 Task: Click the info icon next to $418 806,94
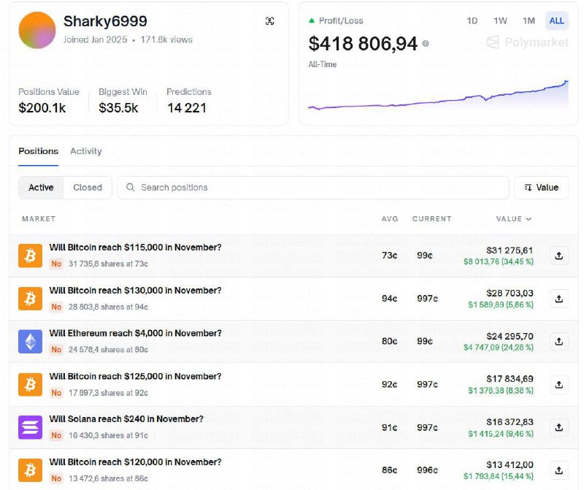click(x=426, y=44)
